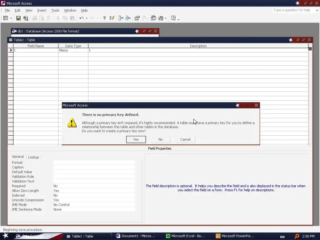This screenshot has width=320, height=240.
Task: Click the Indexed property value 'No'
Action: pos(94,195)
